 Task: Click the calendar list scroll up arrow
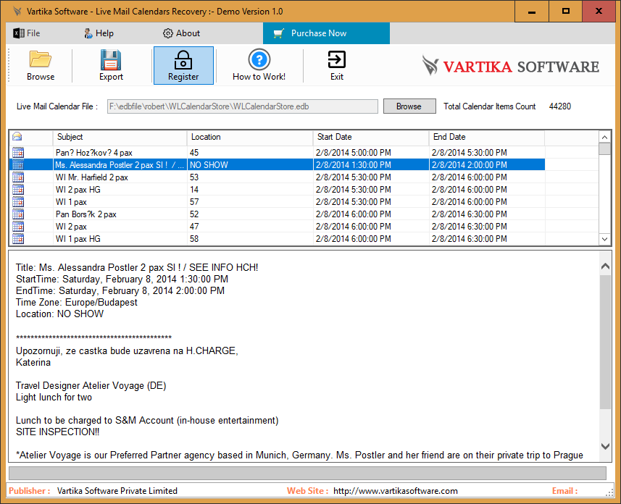click(x=604, y=138)
